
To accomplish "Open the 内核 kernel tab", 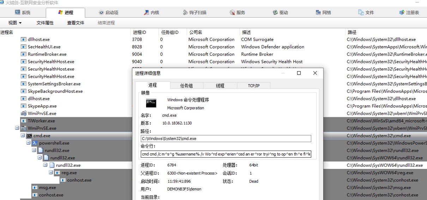I will 152,12.
